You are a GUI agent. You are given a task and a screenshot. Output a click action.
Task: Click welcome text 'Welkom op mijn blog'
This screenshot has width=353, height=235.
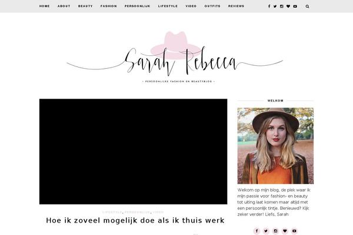tap(258, 190)
